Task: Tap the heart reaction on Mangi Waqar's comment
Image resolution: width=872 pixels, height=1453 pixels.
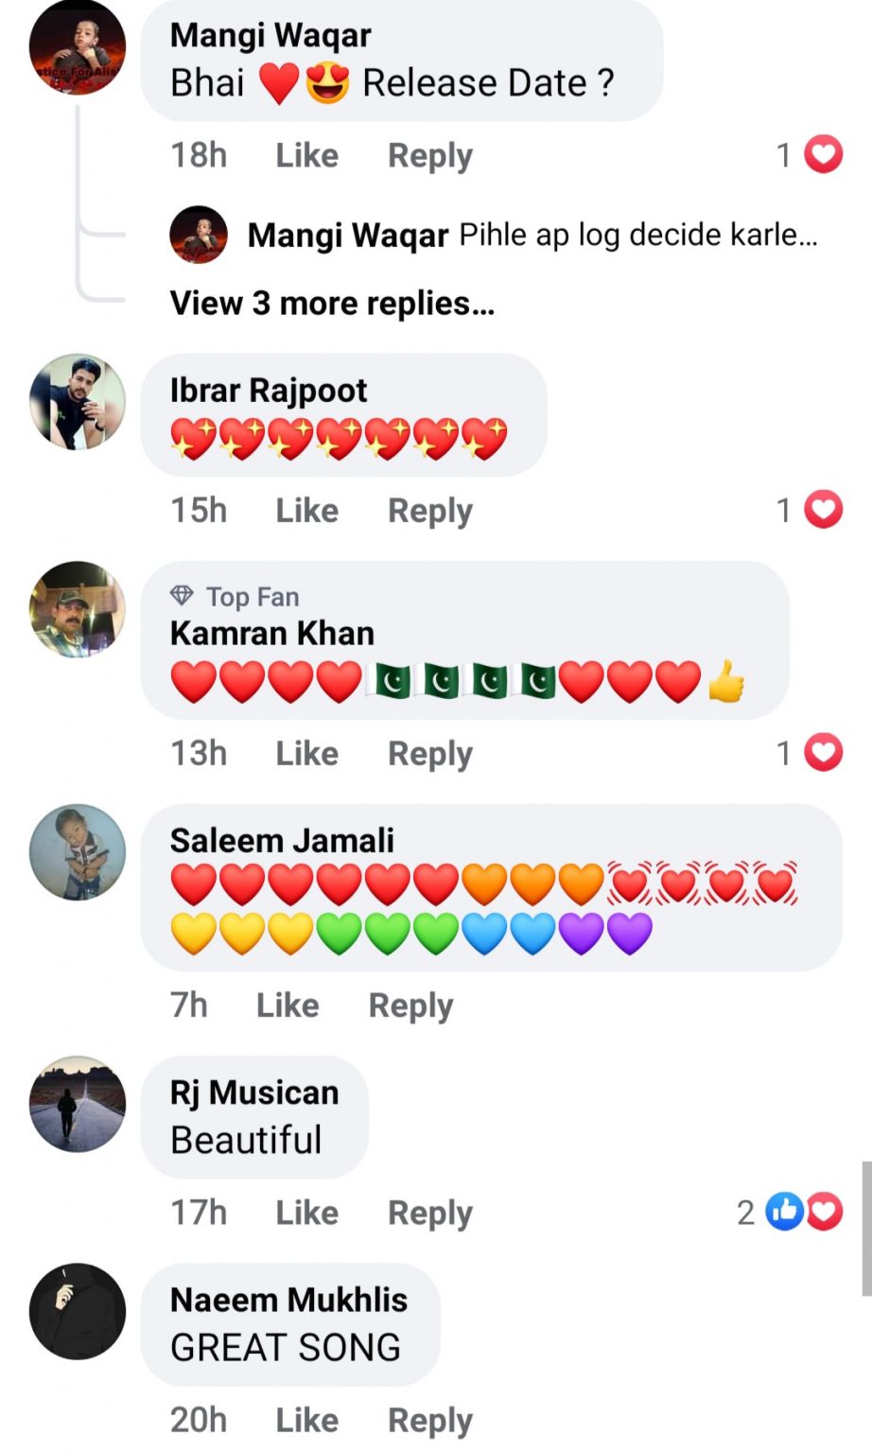Action: [824, 154]
